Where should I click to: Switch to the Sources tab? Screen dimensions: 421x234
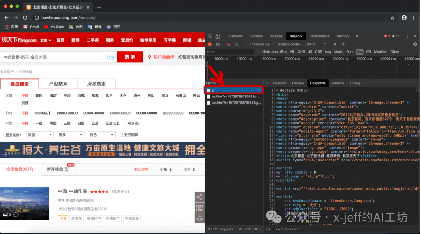click(276, 36)
